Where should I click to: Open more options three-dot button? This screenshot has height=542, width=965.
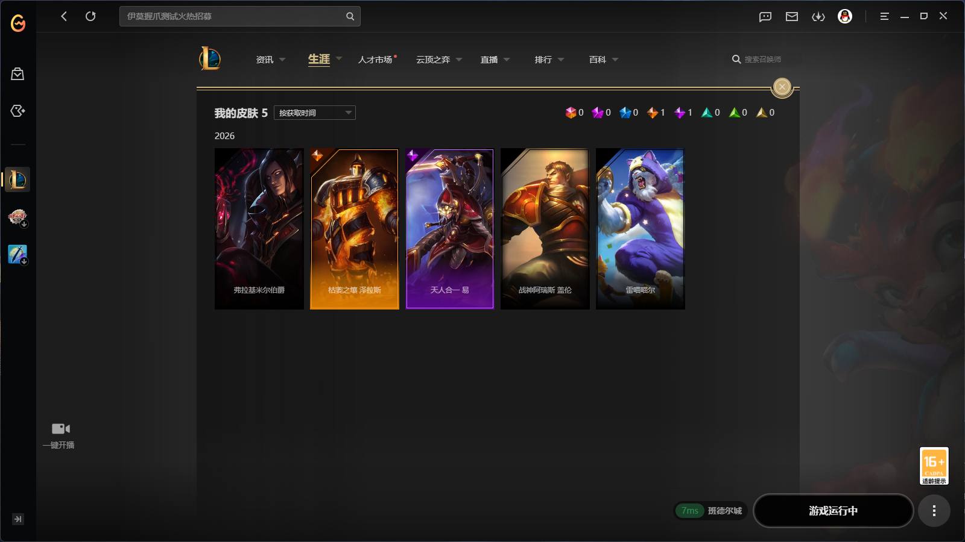point(934,511)
